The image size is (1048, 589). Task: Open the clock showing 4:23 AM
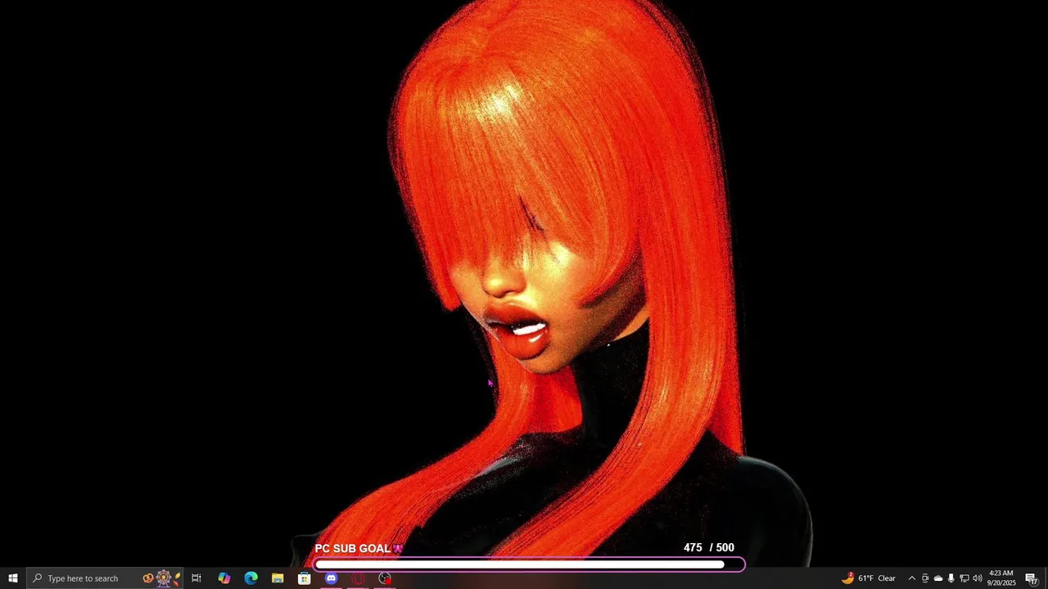(1001, 578)
